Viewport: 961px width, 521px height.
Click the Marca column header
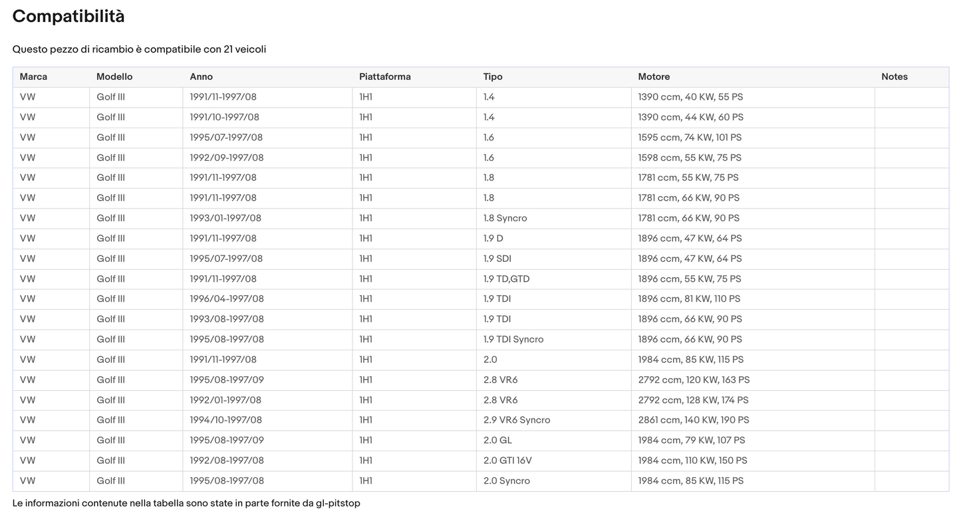coord(33,76)
